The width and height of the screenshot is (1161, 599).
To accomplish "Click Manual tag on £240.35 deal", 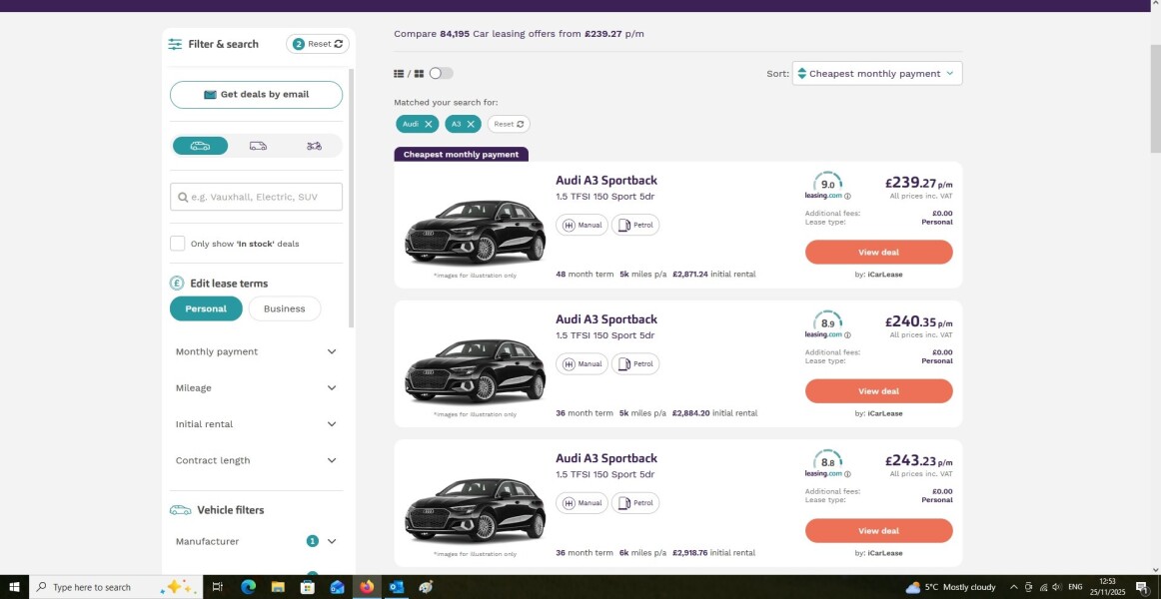I will pos(581,363).
